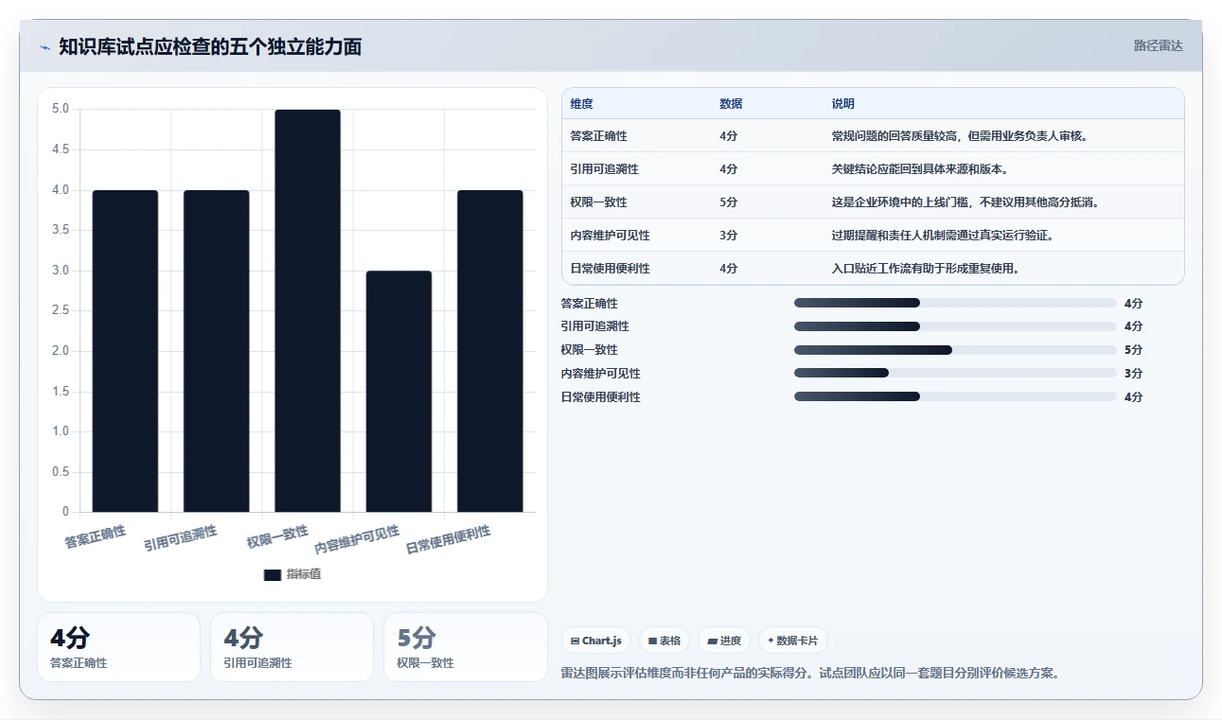
Task: Toggle the 指标值 legend swatch
Action: [273, 574]
